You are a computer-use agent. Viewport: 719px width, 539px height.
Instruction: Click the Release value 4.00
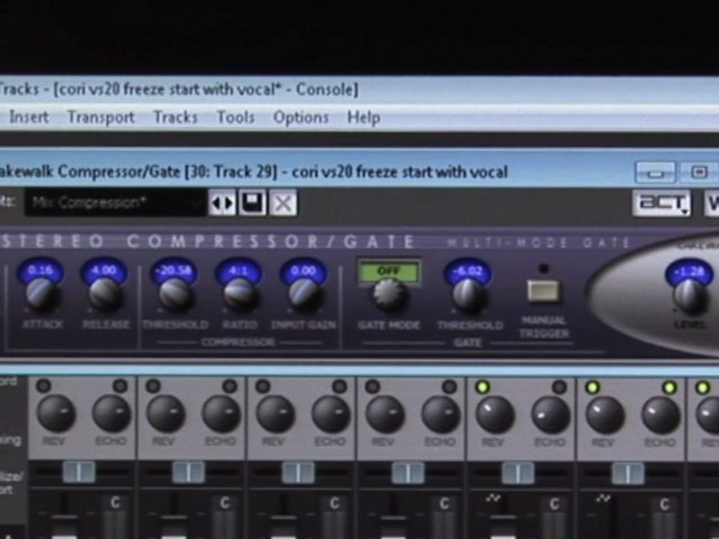(x=103, y=270)
